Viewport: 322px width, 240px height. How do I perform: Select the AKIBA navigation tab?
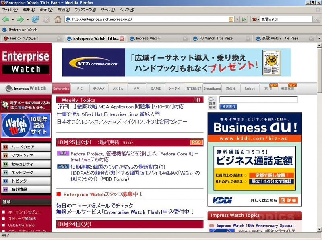click(118, 89)
